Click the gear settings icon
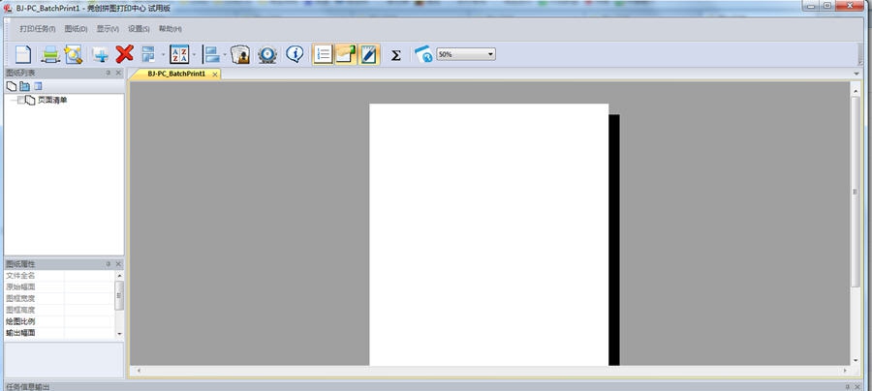 (x=267, y=54)
